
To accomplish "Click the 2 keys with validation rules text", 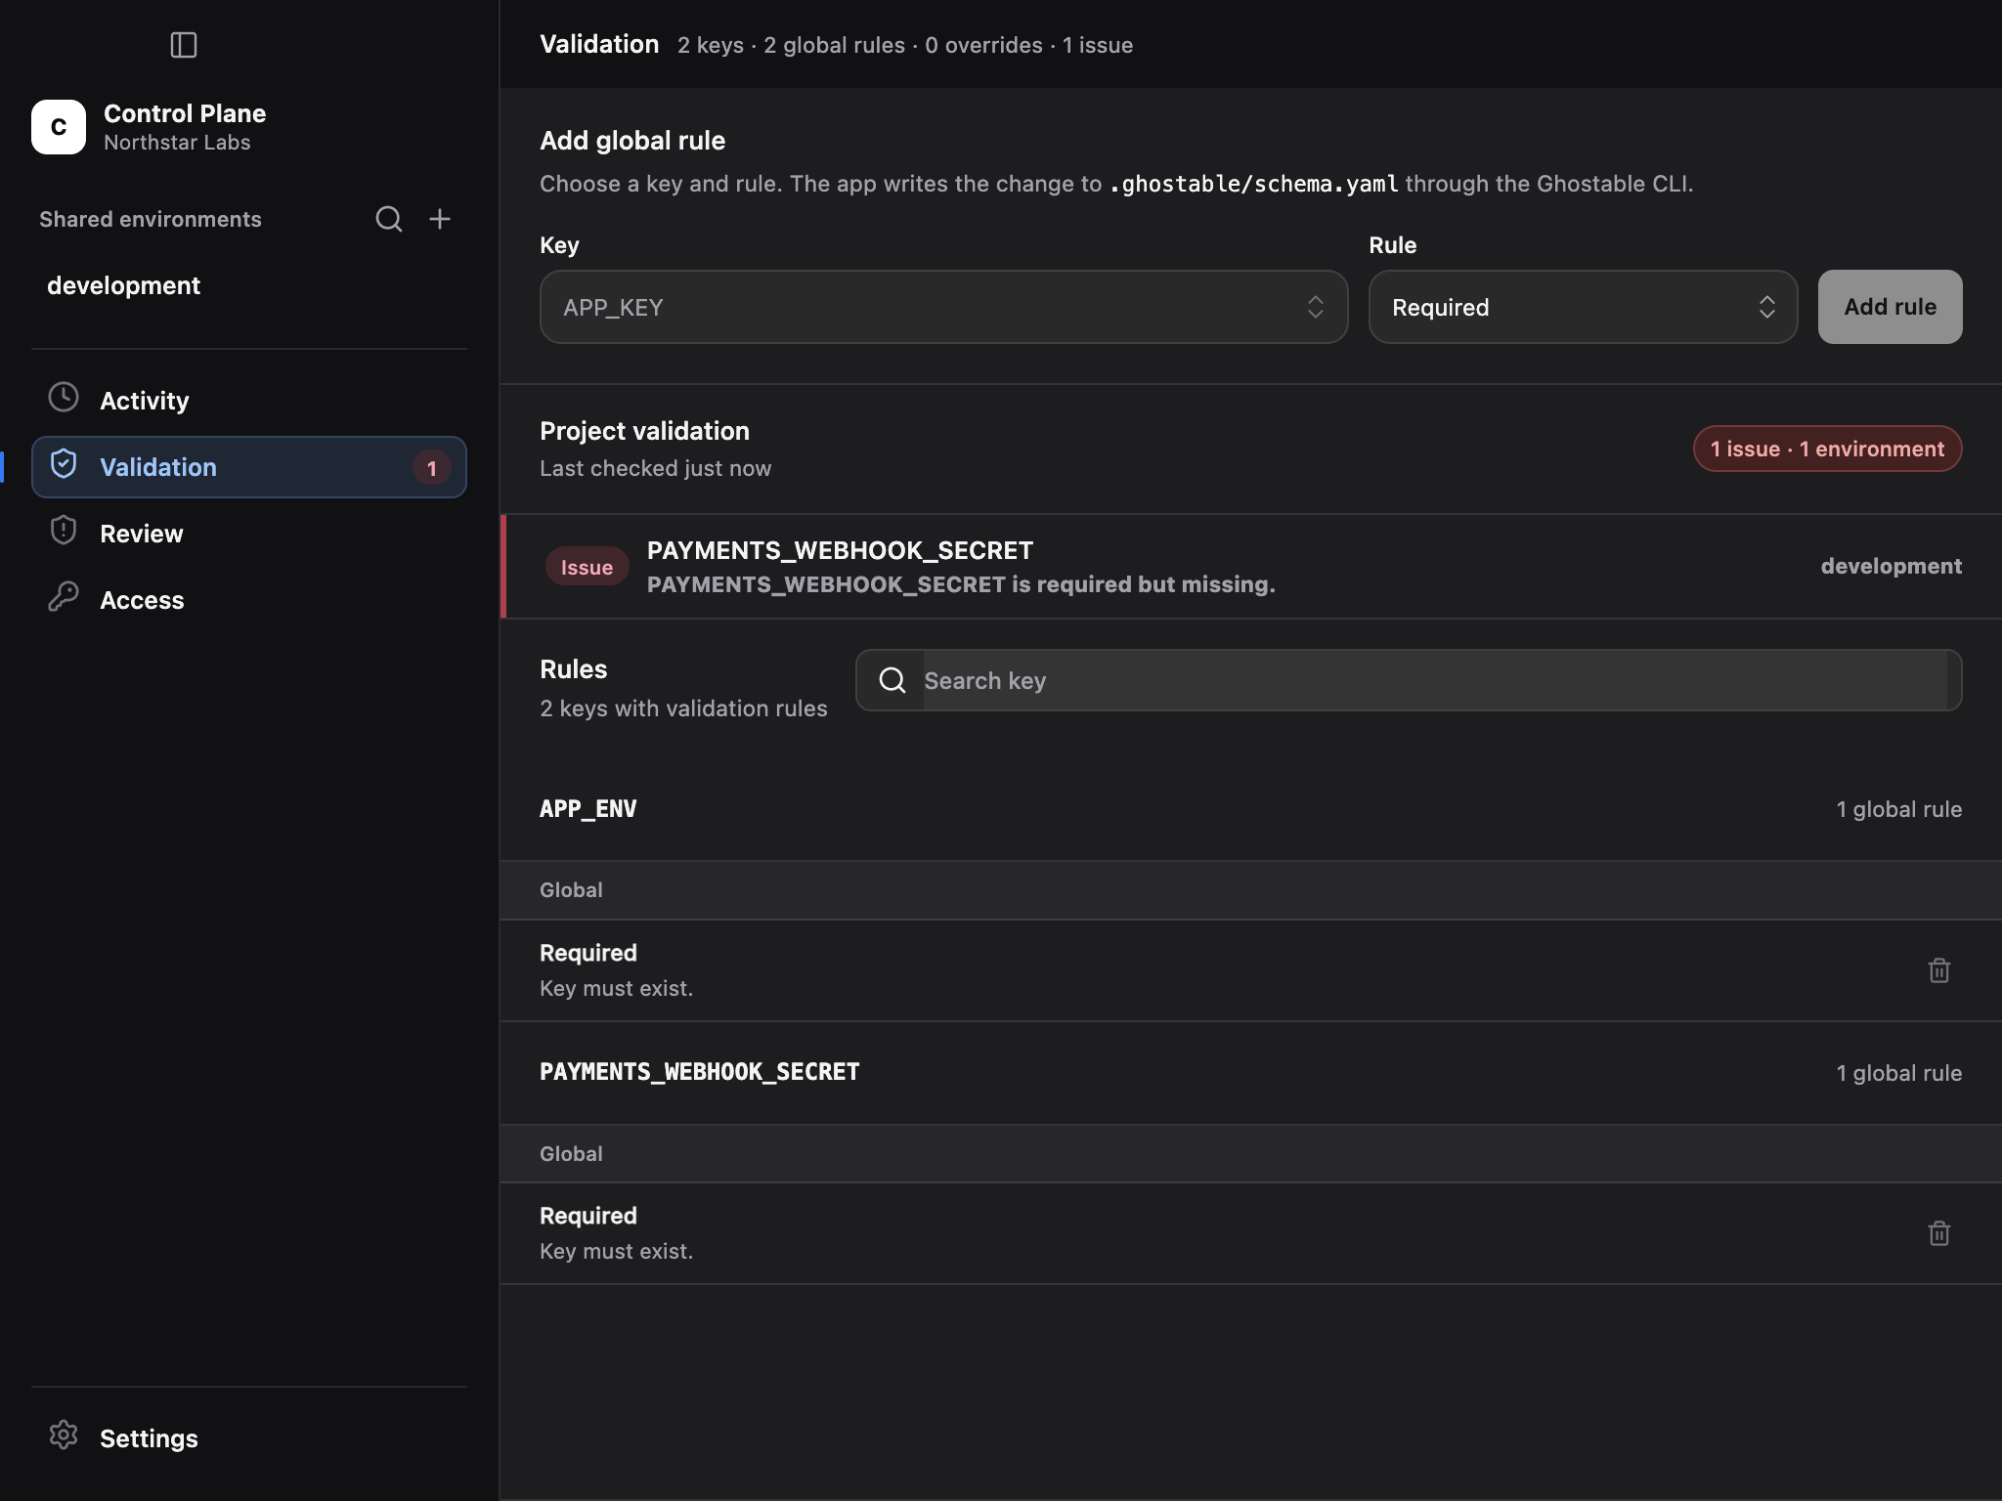I will pyautogui.click(x=683, y=708).
